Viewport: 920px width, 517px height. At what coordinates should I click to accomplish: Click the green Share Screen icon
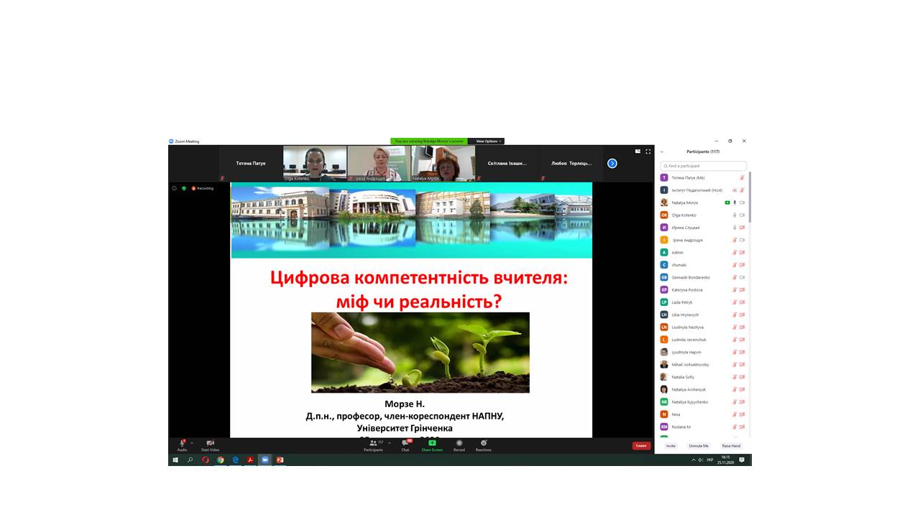click(x=432, y=444)
